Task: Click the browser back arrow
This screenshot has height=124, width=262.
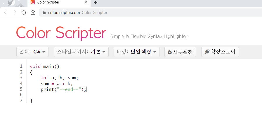Action: coord(5,12)
